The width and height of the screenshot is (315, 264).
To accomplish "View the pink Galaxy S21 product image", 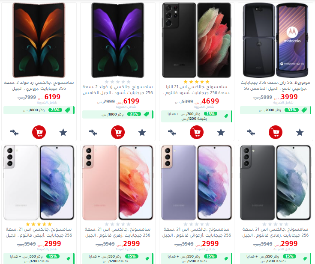I will pyautogui.click(x=118, y=183).
